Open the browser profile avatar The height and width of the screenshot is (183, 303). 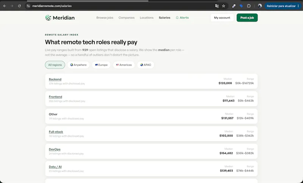point(260,6)
